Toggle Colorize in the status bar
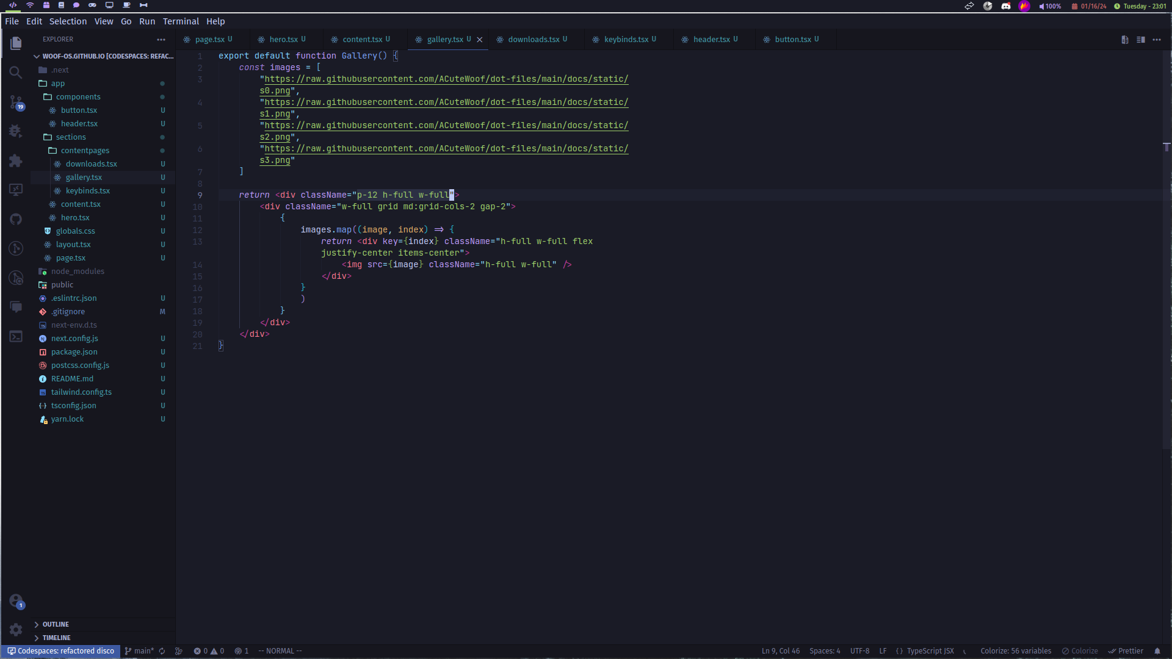 point(1080,651)
